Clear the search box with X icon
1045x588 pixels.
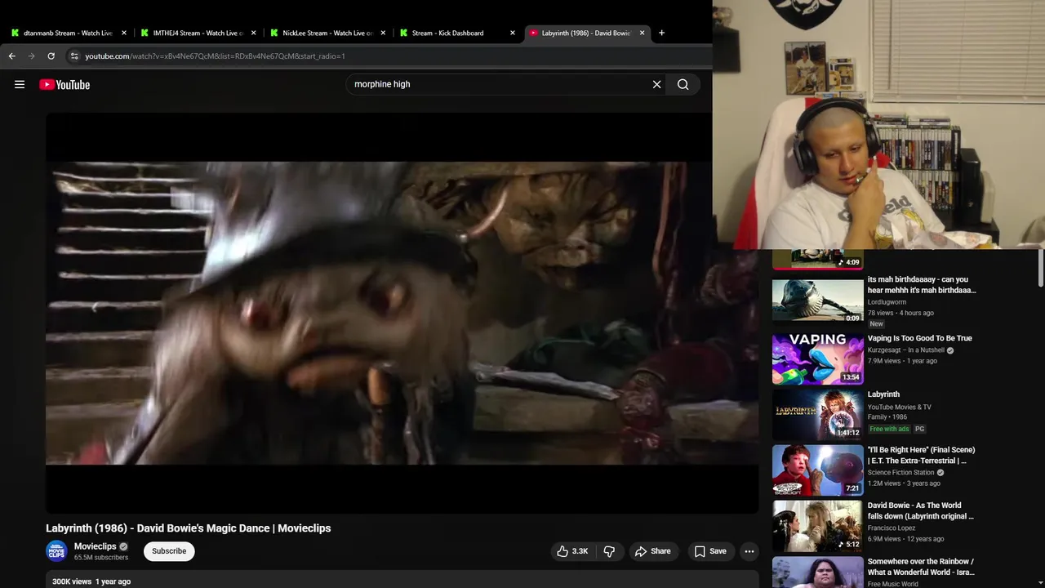coord(656,84)
